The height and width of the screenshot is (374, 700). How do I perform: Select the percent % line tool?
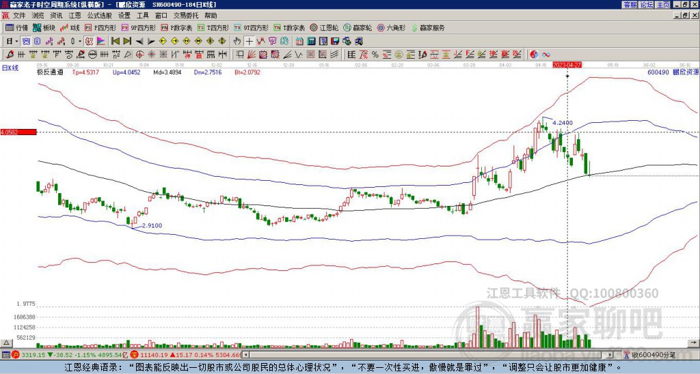coord(375,55)
